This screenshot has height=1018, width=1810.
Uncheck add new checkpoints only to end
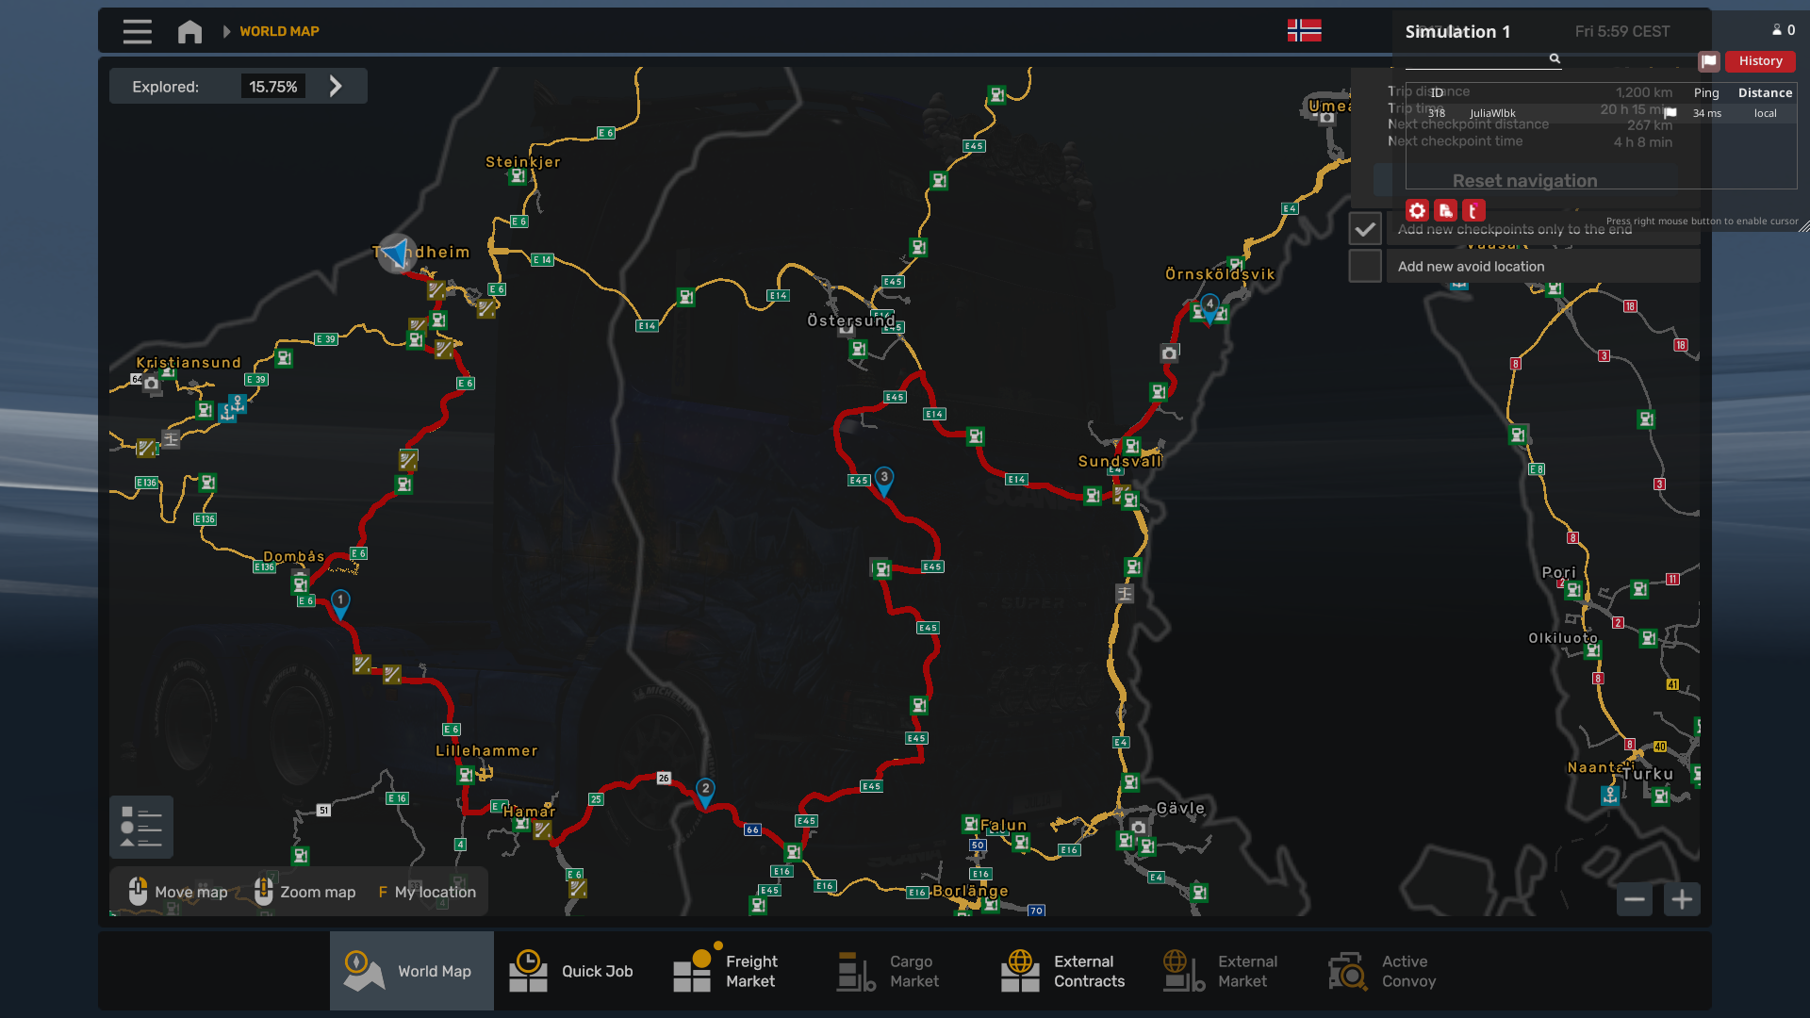(x=1364, y=229)
